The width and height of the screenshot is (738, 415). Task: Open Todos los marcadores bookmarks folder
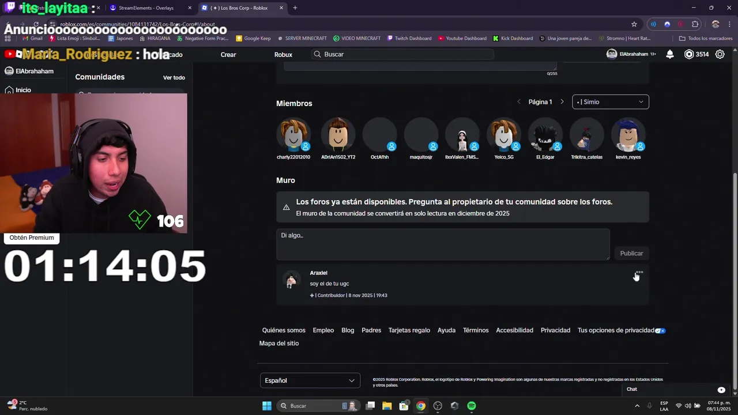706,39
